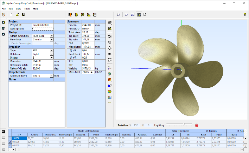Click the globe icon in view toolbar
This screenshot has width=249, height=153.
(110, 74)
